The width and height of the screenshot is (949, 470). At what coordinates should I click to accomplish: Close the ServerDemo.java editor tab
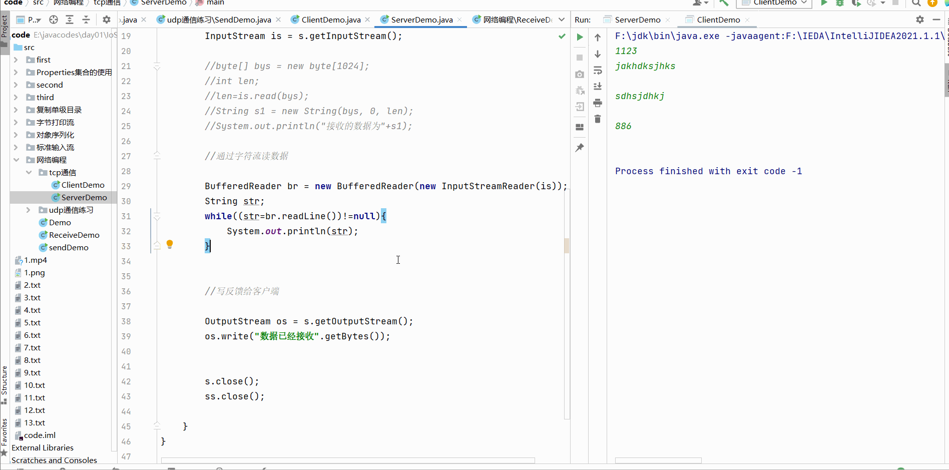(459, 20)
